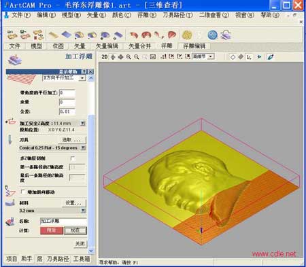This screenshot has width=306, height=267.
Task: Expand the Conical 0.25 Flat tool details
Action: point(83,147)
